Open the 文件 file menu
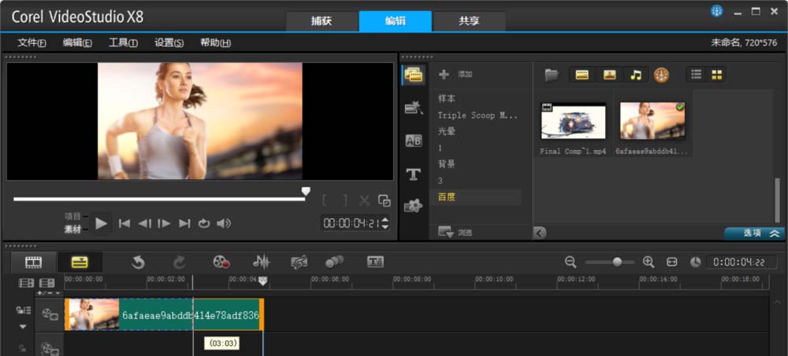This screenshot has height=356, width=788. [32, 43]
